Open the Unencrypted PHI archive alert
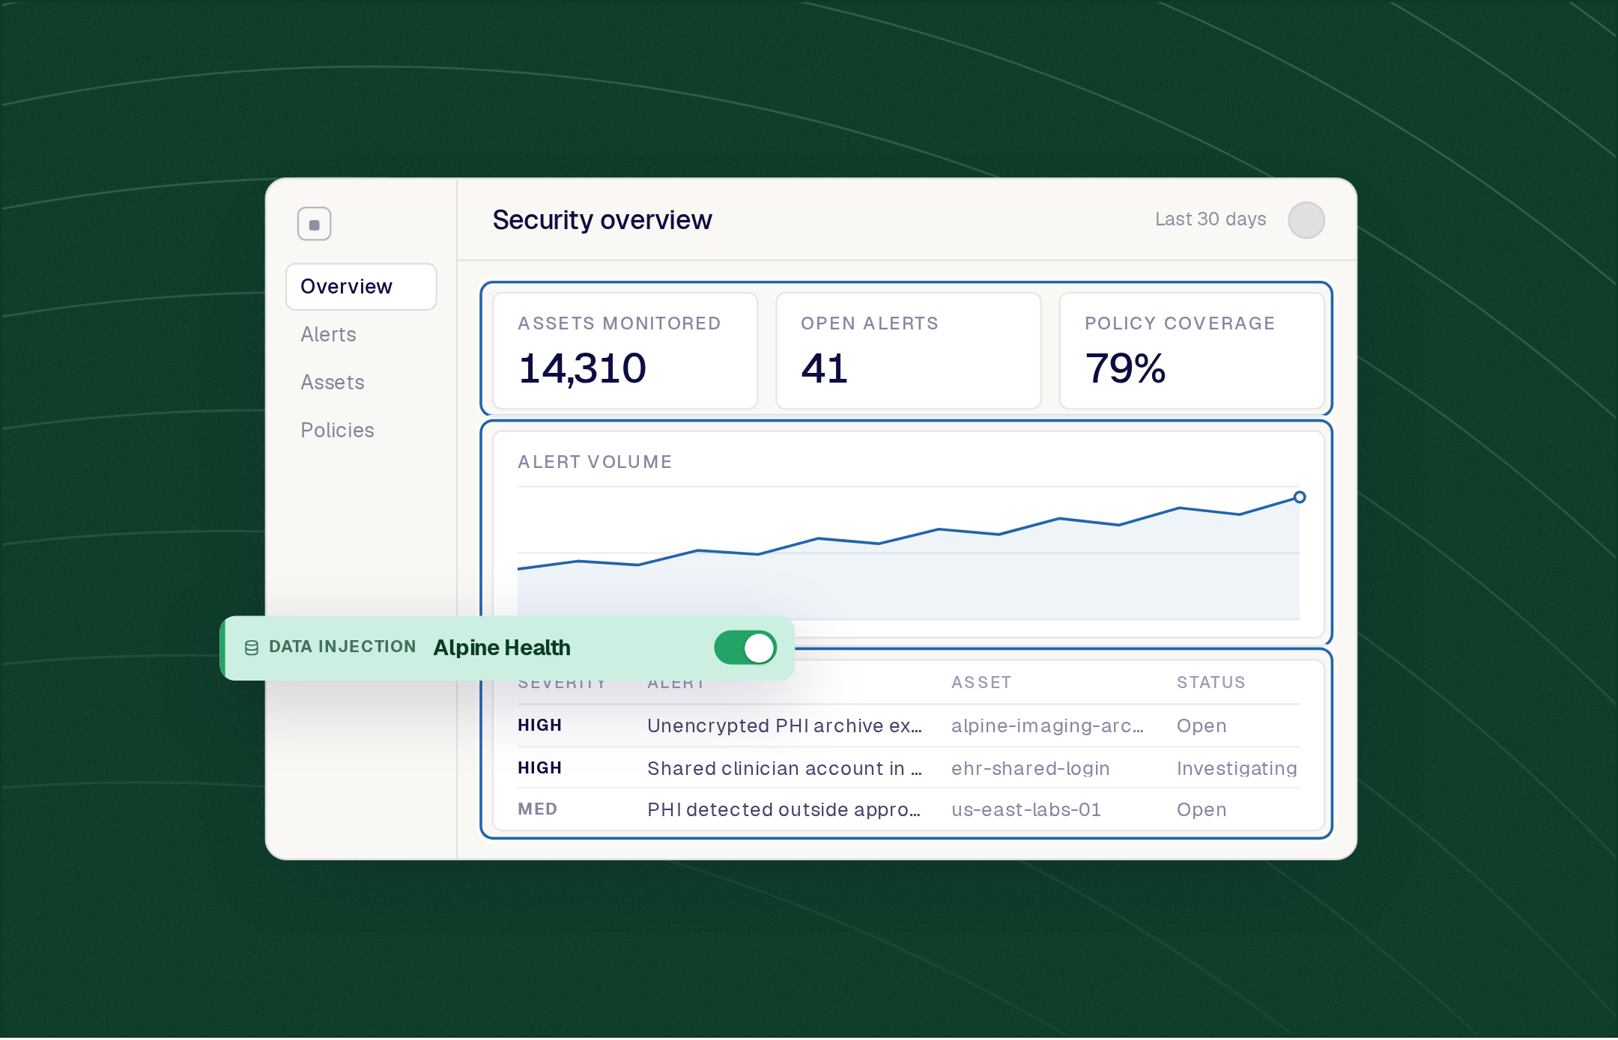The width and height of the screenshot is (1618, 1040). click(784, 726)
